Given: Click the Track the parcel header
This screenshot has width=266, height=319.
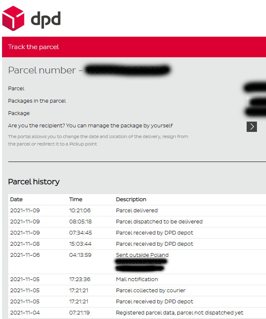Looking at the screenshot, I should (x=33, y=47).
